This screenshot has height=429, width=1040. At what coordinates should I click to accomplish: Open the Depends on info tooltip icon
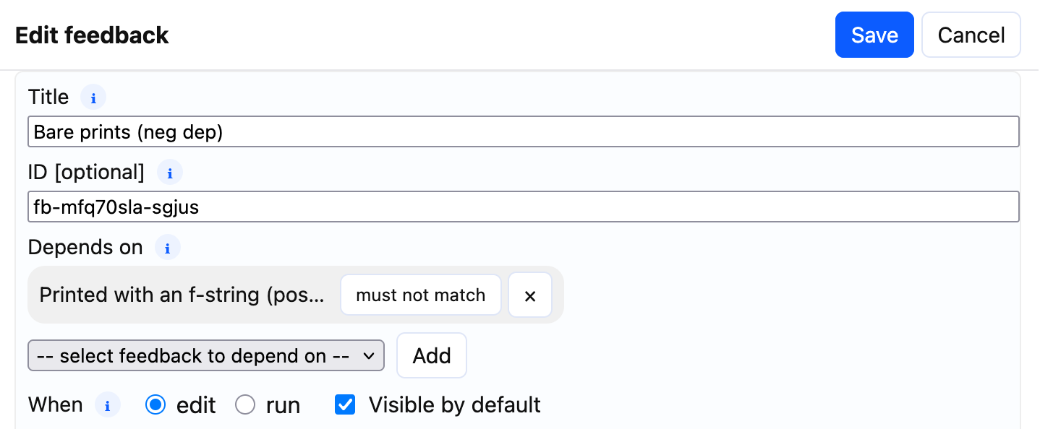click(168, 248)
